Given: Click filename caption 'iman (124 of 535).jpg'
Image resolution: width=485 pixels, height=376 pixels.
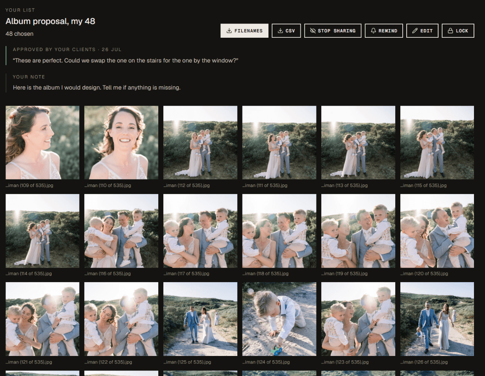Looking at the screenshot, I should (x=266, y=362).
